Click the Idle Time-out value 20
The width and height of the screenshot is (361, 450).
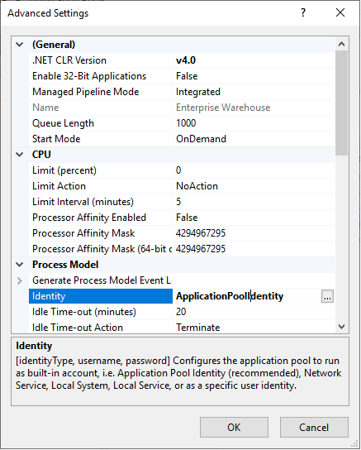[x=254, y=312]
